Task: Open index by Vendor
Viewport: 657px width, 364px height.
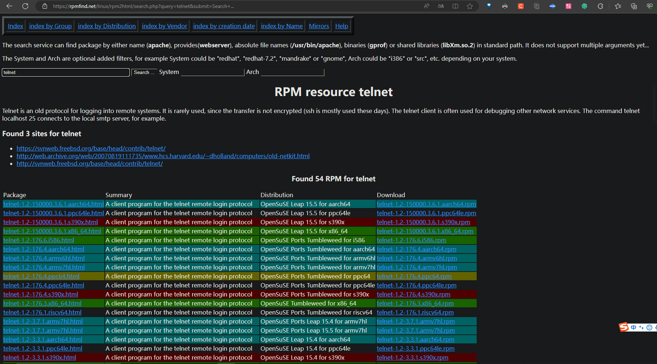Action: coord(164,26)
